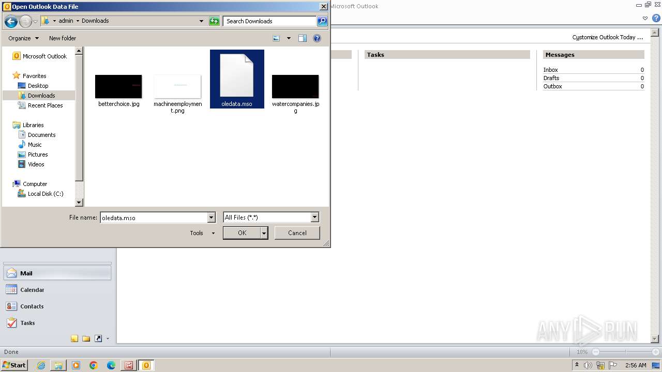This screenshot has width=662, height=372.
Task: Click the navigation pane's down-arrow scroll button
Action: [79, 203]
